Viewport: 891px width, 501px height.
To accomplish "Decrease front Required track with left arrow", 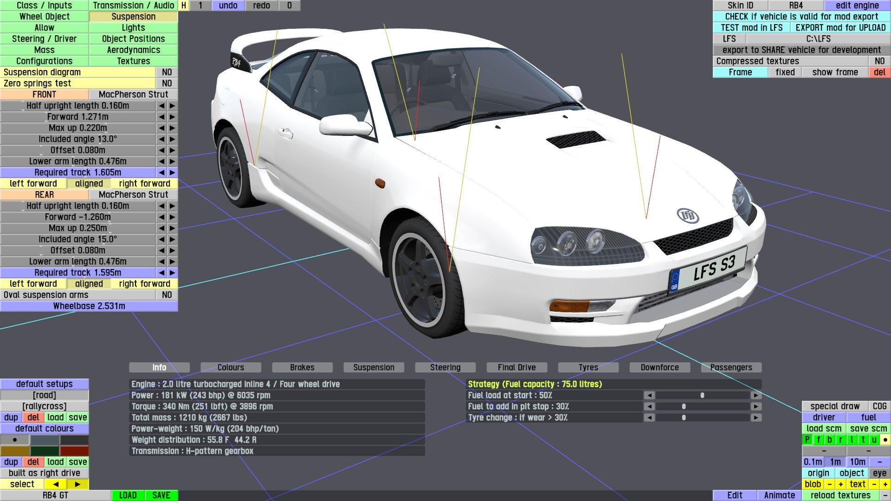I will [x=161, y=173].
